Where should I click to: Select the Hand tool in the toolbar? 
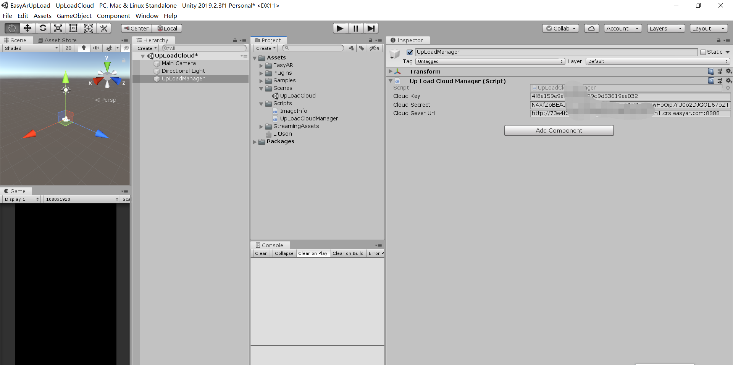pos(12,28)
